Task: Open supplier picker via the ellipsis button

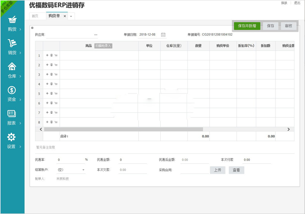Action: tap(96, 35)
